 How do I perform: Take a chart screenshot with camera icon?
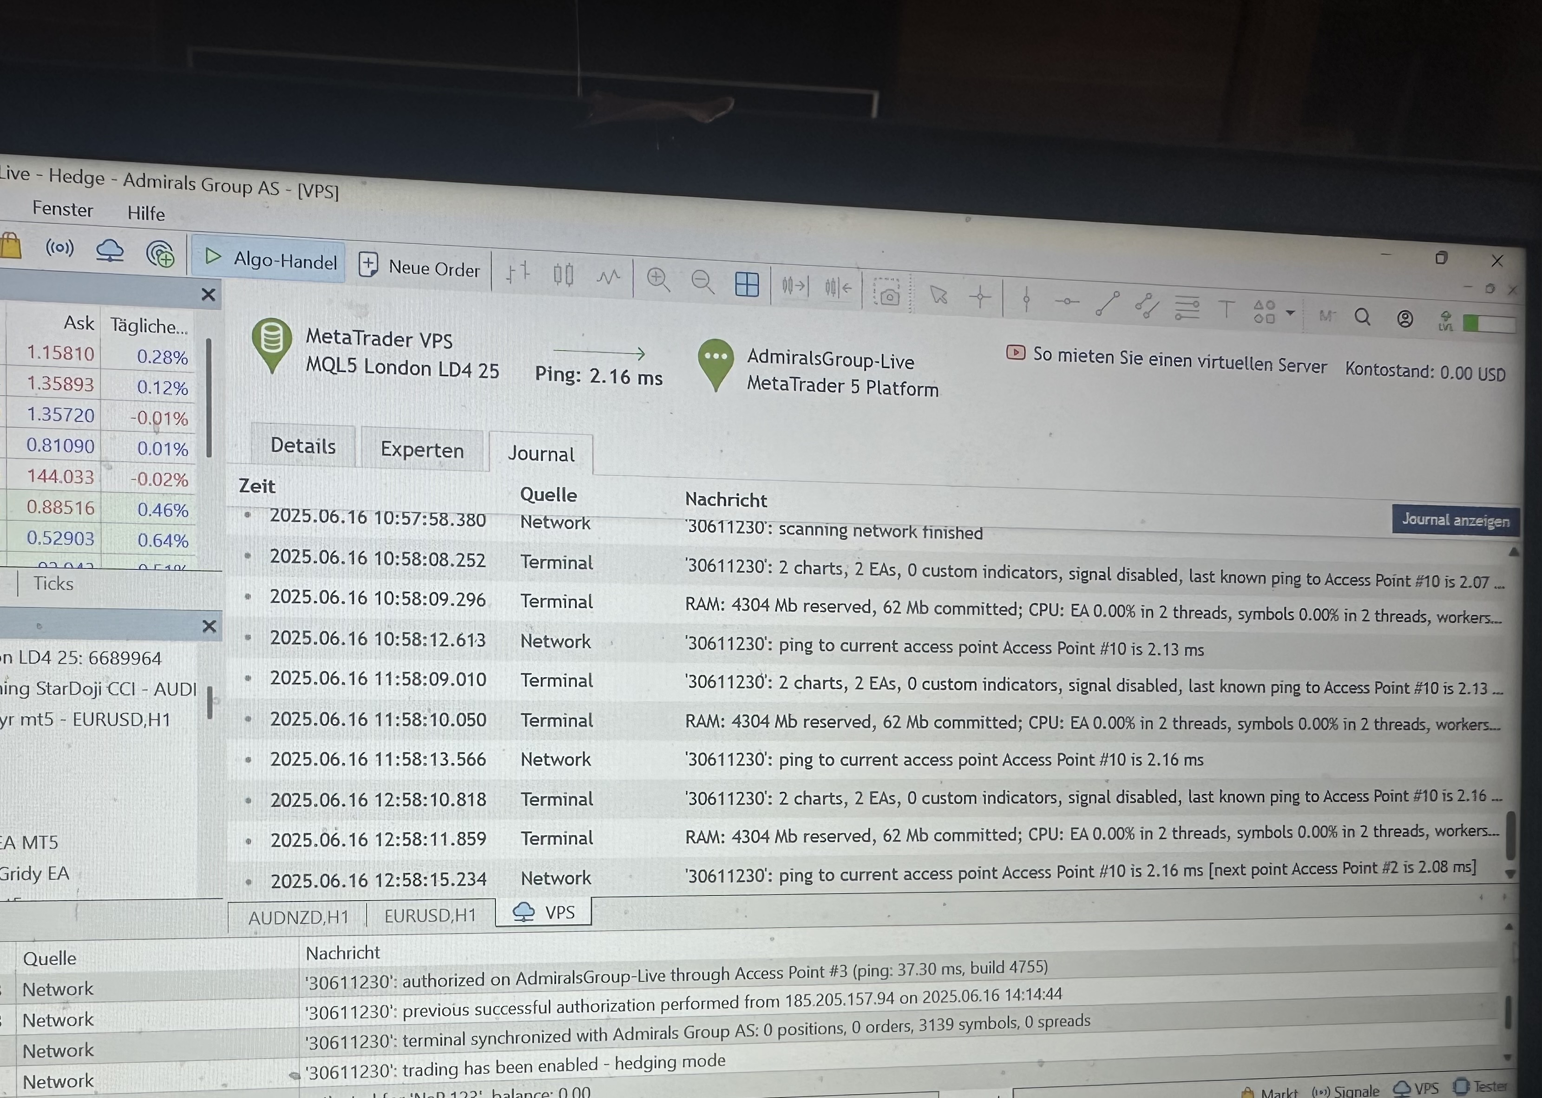tap(887, 294)
